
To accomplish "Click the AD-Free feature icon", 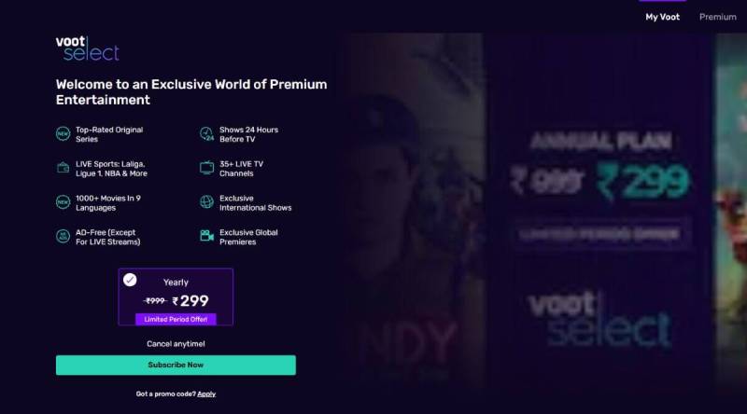I will pyautogui.click(x=63, y=236).
